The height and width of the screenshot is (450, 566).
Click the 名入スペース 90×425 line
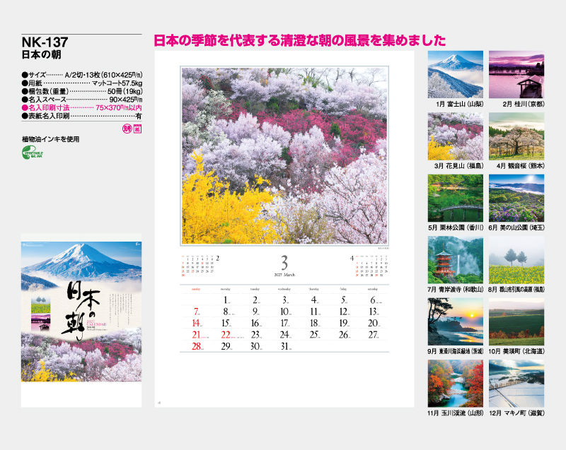[82, 100]
